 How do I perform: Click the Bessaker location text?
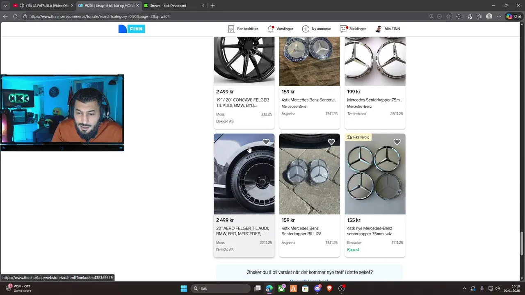point(354,243)
